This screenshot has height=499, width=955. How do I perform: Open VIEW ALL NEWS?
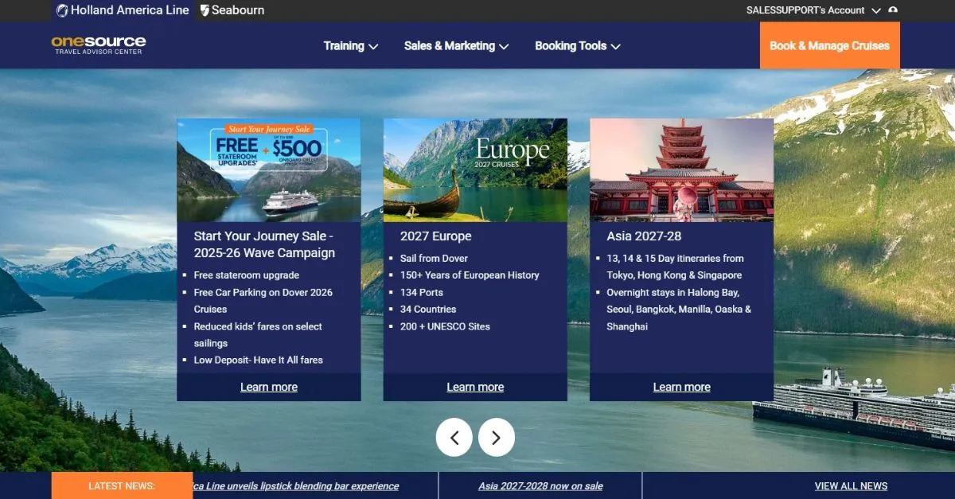point(852,485)
